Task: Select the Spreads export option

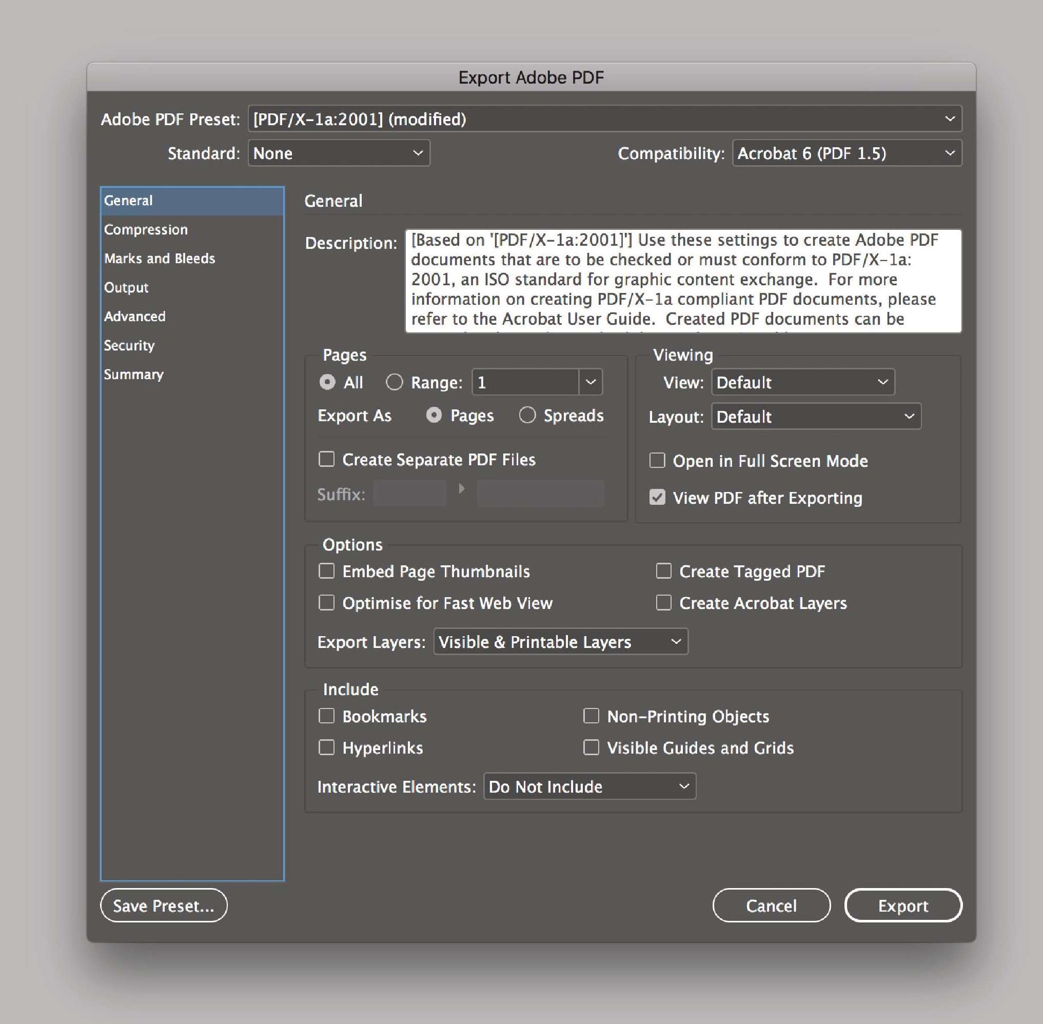Action: 527,415
